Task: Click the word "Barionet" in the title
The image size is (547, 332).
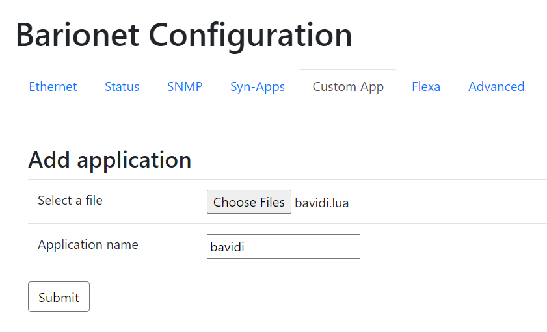Action: pyautogui.click(x=77, y=35)
